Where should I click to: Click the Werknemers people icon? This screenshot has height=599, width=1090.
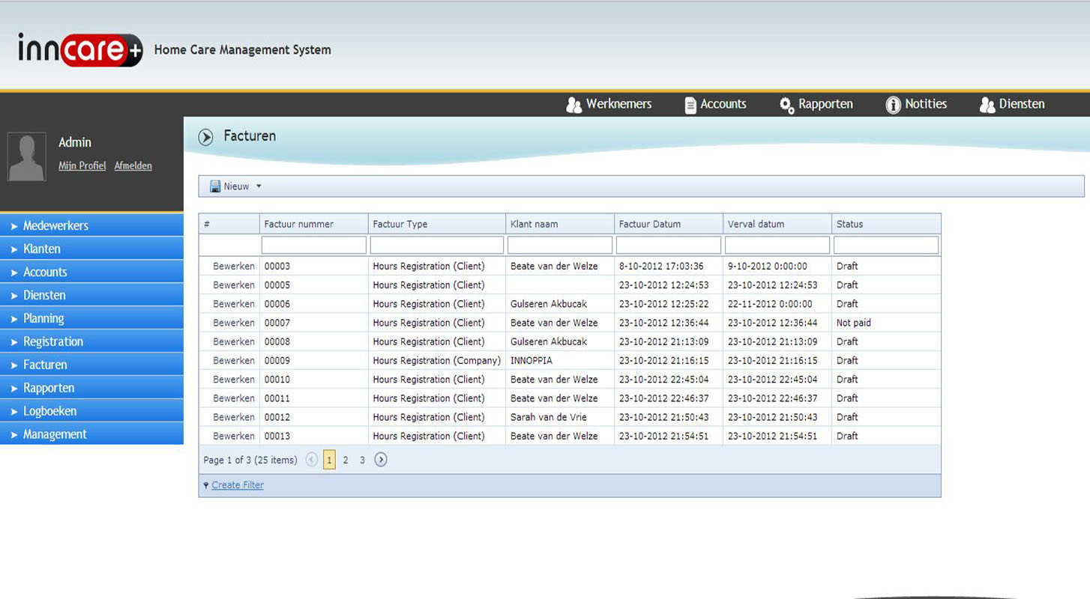tap(574, 105)
